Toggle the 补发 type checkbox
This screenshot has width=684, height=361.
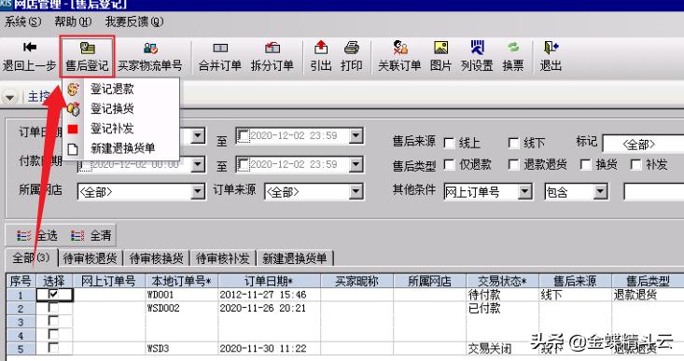pyautogui.click(x=636, y=165)
